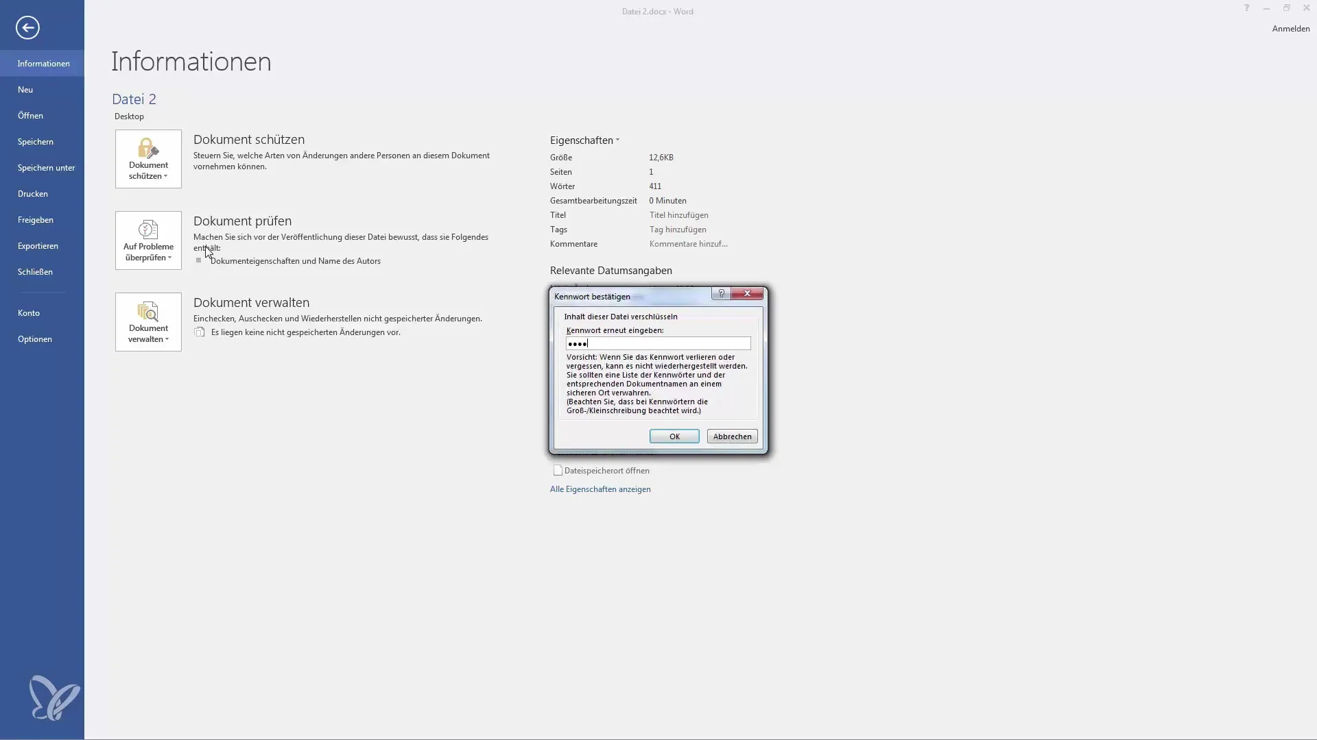The height and width of the screenshot is (740, 1317).
Task: Close the Kennwort bestätigen dialog
Action: pos(747,293)
